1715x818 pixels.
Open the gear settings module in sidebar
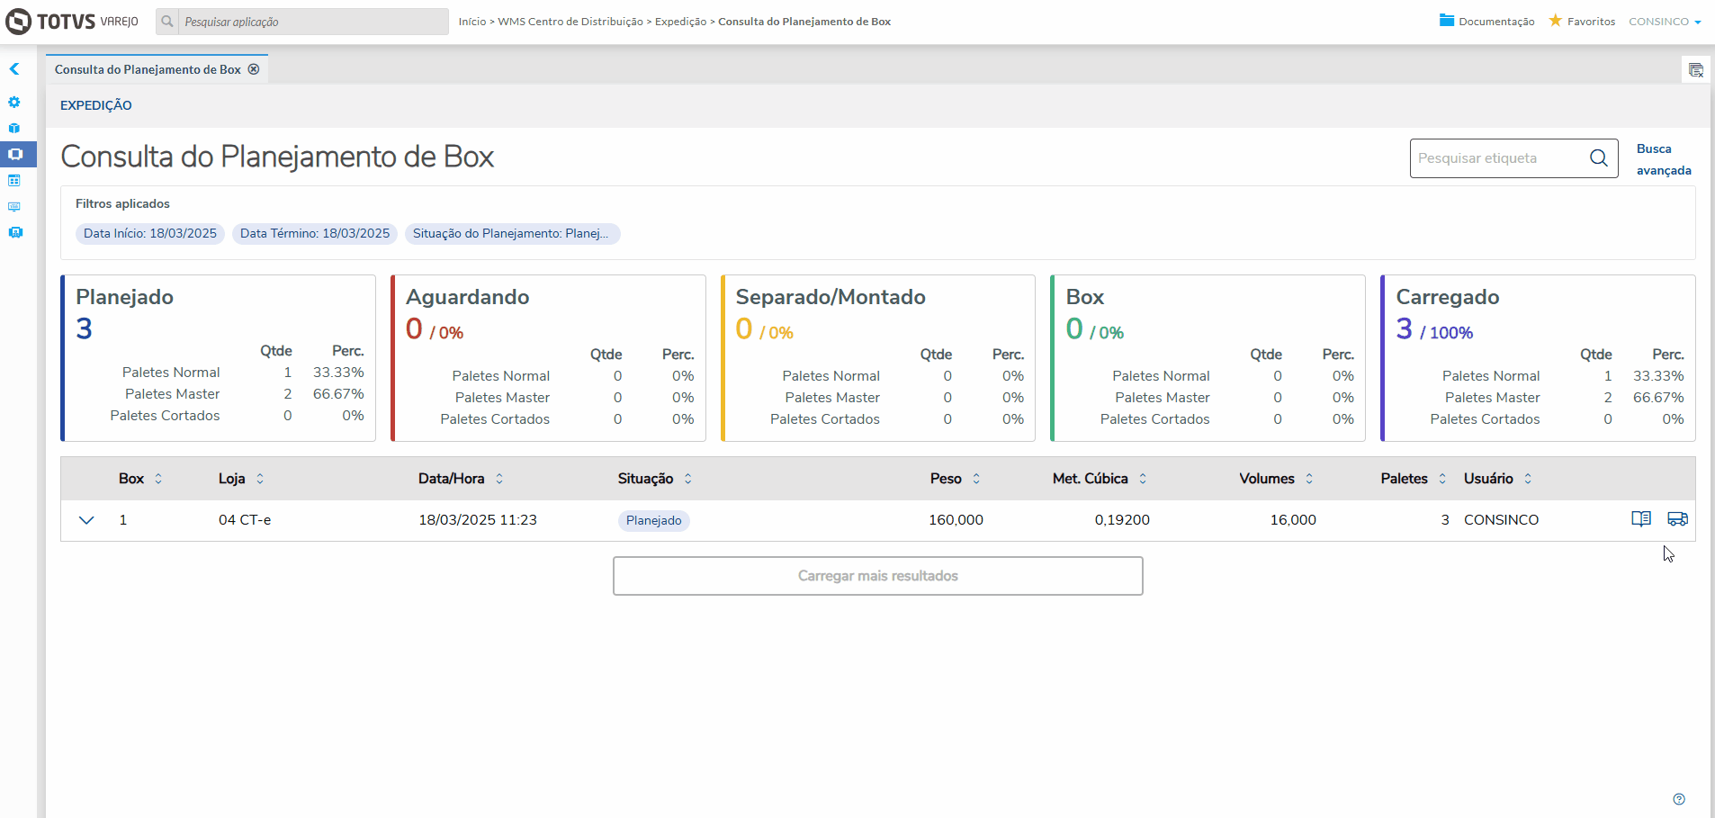14,103
